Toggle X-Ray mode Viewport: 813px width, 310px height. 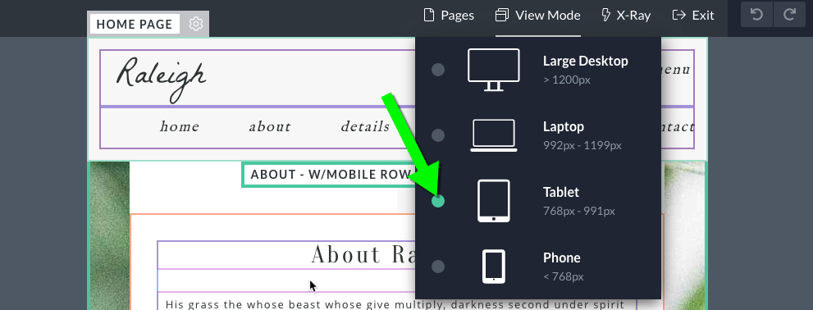626,15
